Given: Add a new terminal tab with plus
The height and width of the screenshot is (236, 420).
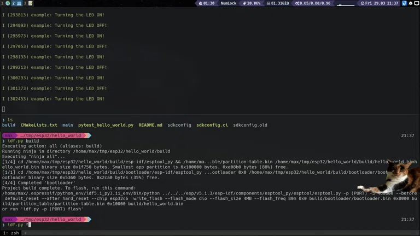Looking at the screenshot, I should click(25, 233).
